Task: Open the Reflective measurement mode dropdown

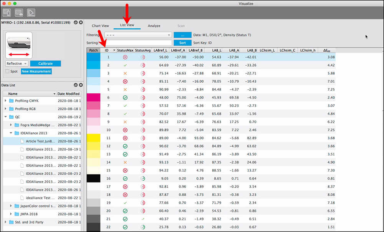Action: [17, 64]
